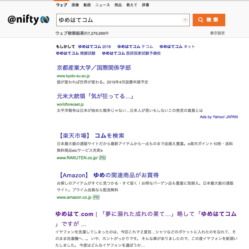This screenshot has width=249, height=249.
Task: Click the snippet 服が変われば世界が変わる。2019年4月設置申請予定
Action: [103, 82]
